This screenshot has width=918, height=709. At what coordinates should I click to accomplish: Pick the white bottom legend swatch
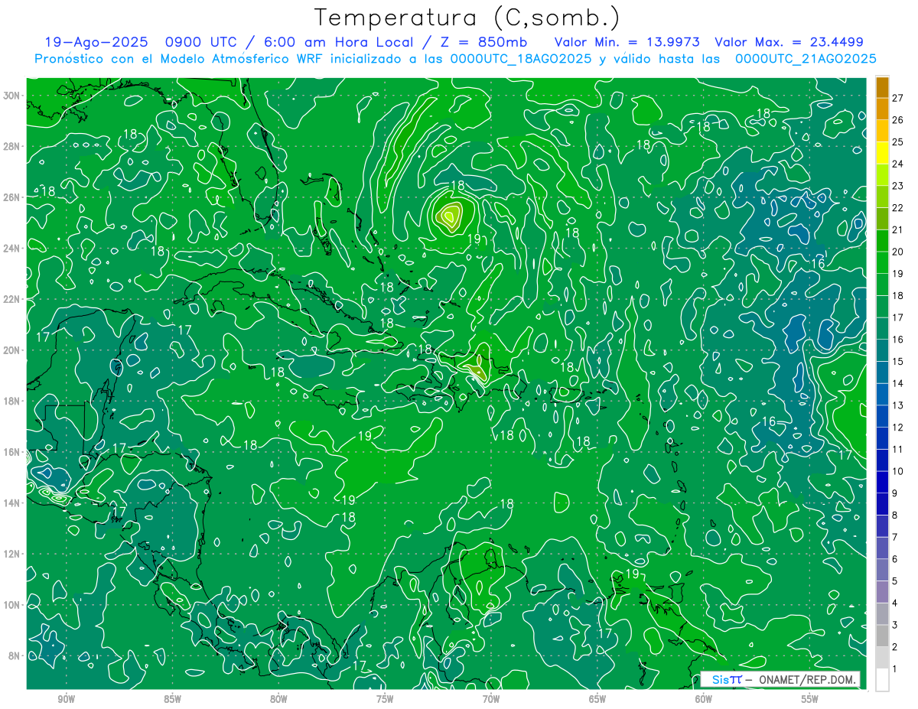tap(882, 680)
